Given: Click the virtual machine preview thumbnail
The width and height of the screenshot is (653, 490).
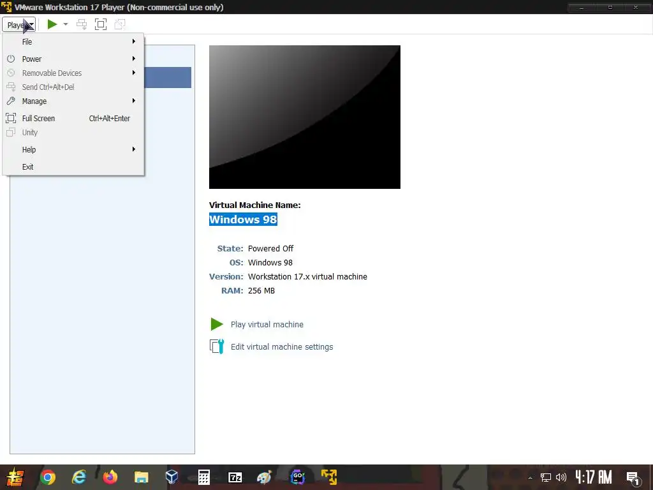Looking at the screenshot, I should [x=305, y=117].
